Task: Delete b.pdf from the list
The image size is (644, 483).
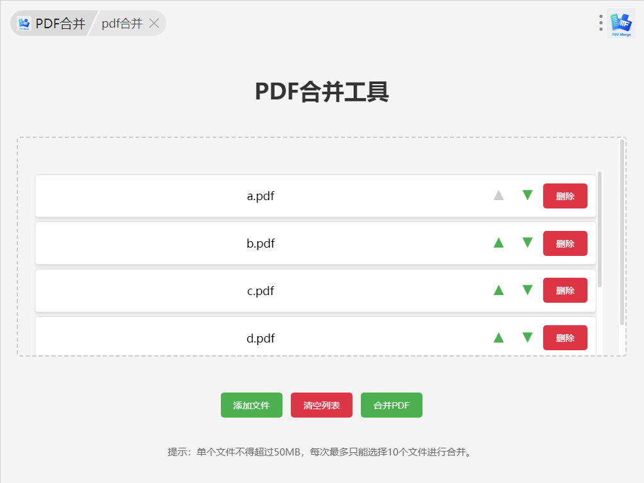Action: 565,243
